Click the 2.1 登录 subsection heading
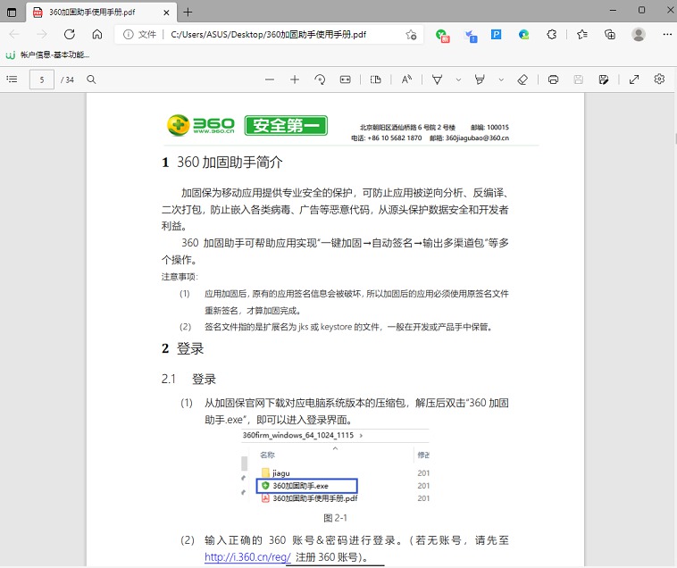The image size is (677, 568). 188,379
